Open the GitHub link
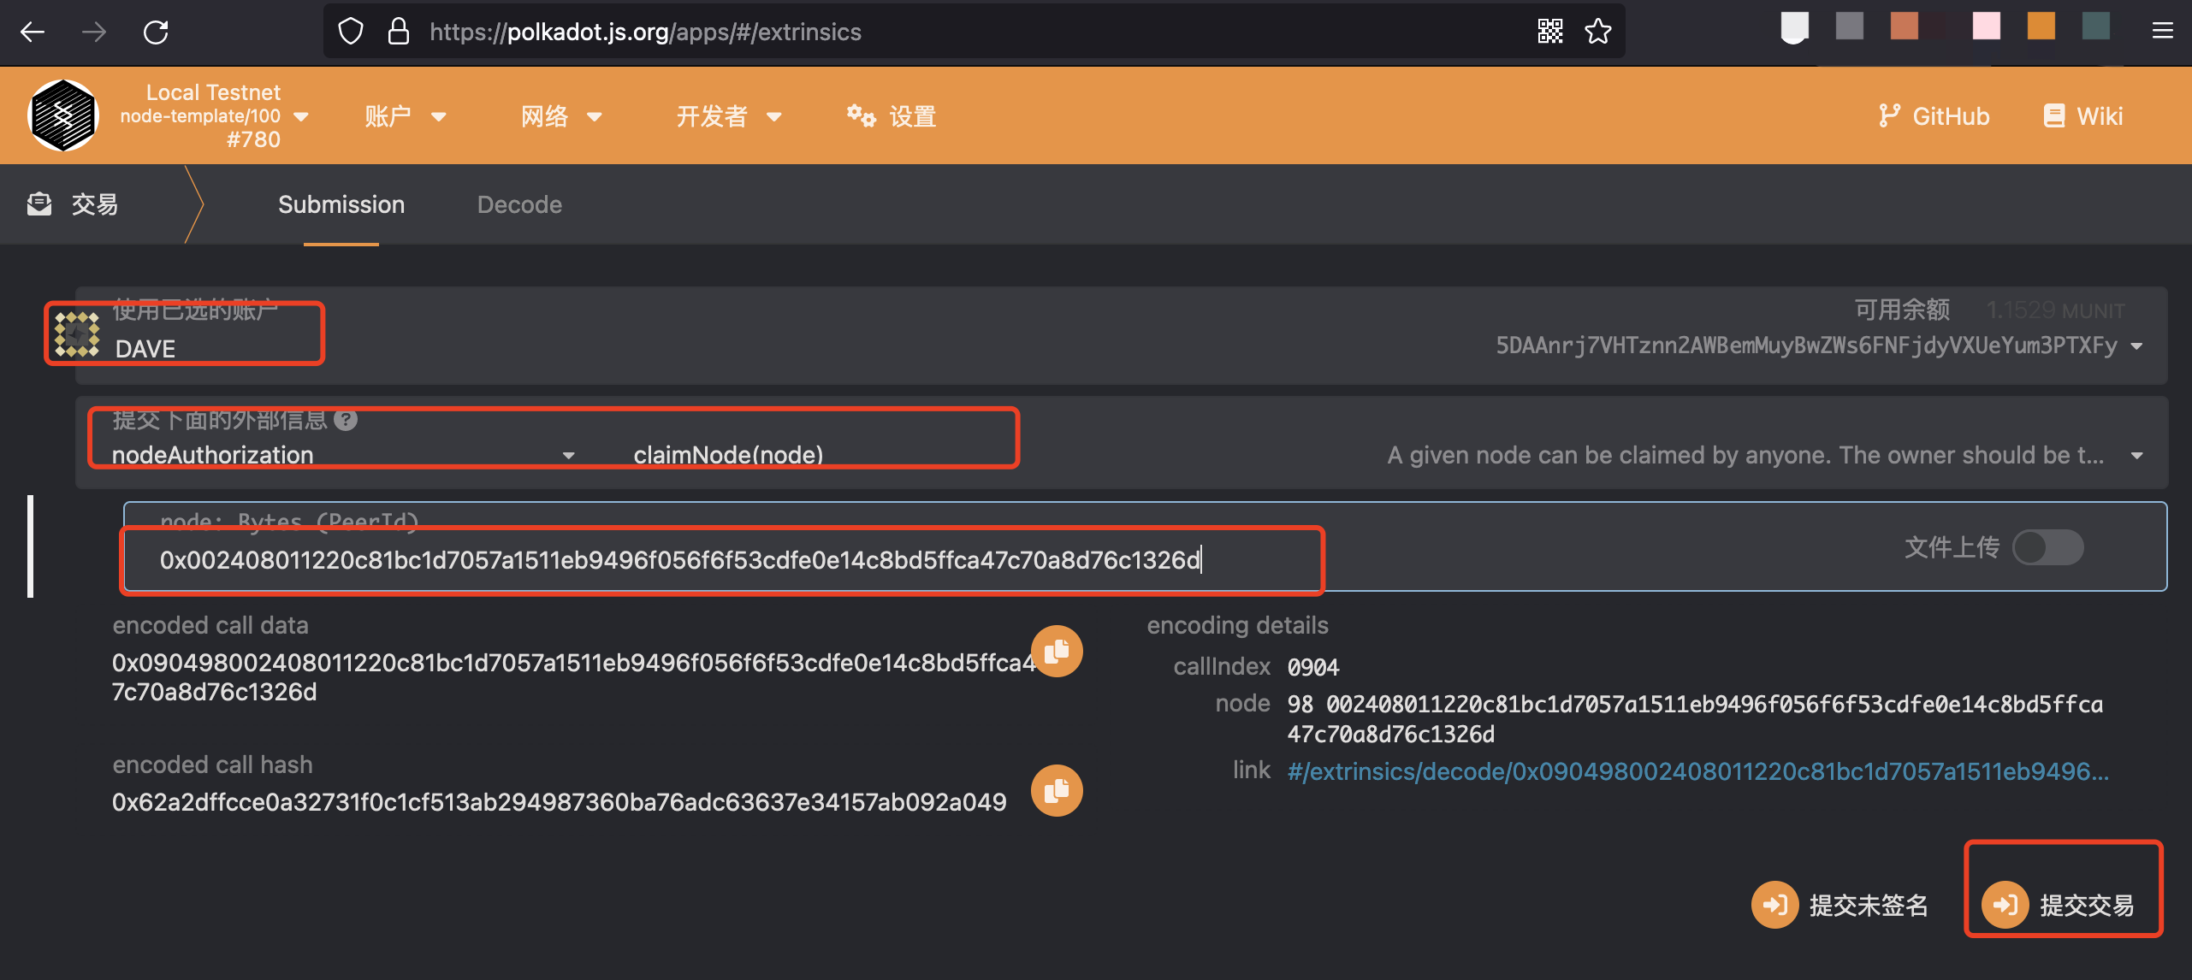2192x980 pixels. (x=1934, y=116)
